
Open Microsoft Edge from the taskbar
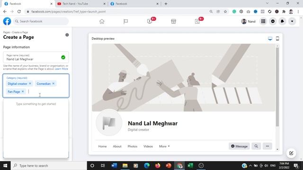[x=147, y=166]
